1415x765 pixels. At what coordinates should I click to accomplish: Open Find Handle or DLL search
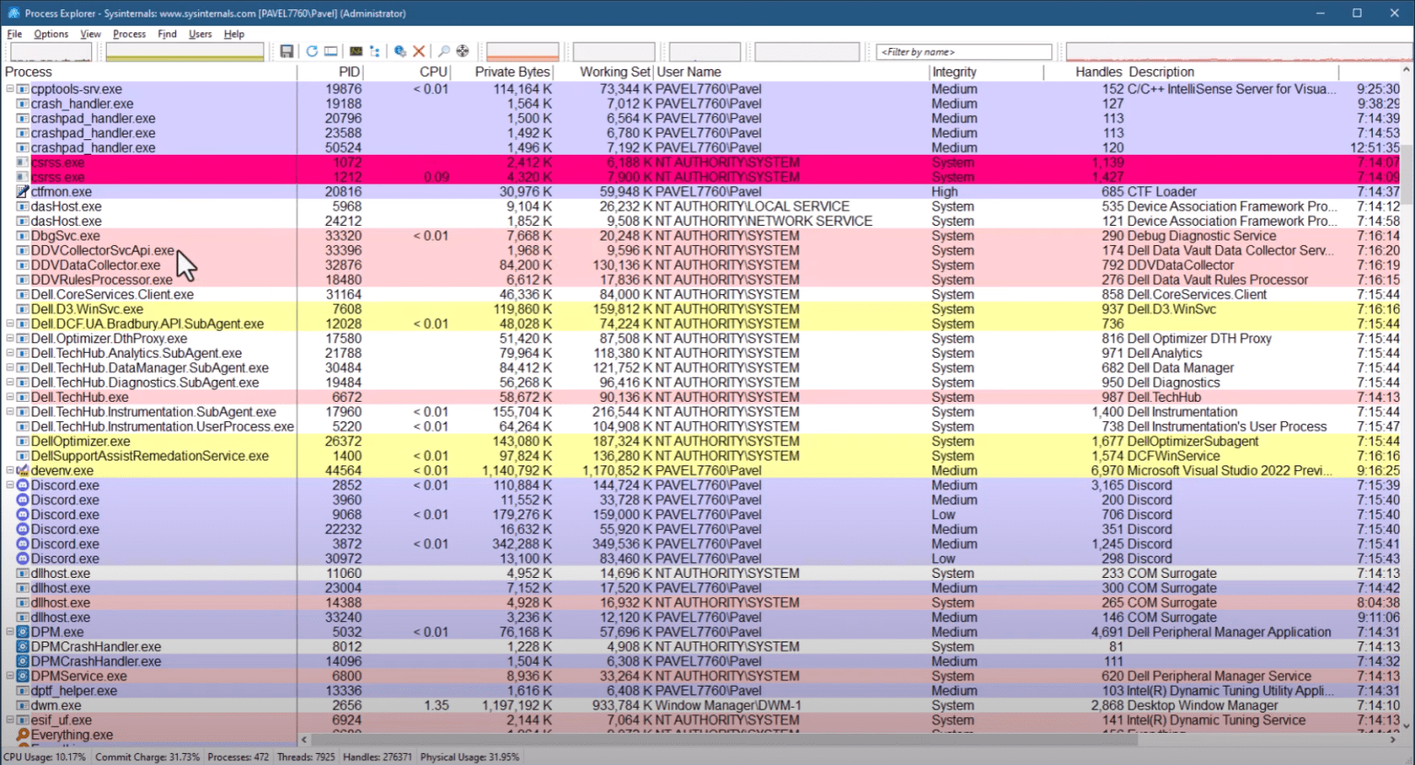coord(443,51)
